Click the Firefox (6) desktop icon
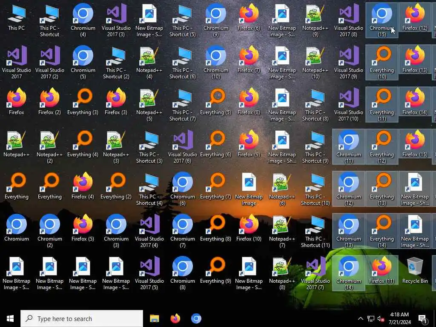 (x=249, y=17)
